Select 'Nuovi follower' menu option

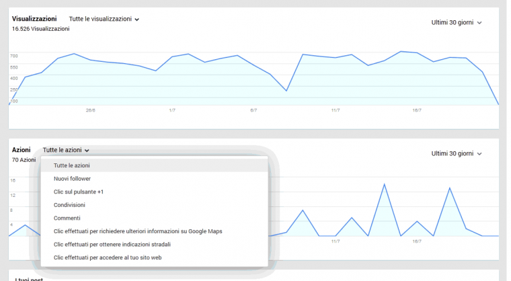pos(154,179)
